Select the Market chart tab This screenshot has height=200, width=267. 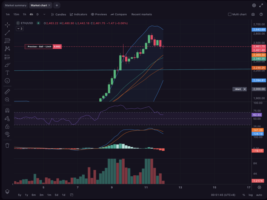(39, 5)
